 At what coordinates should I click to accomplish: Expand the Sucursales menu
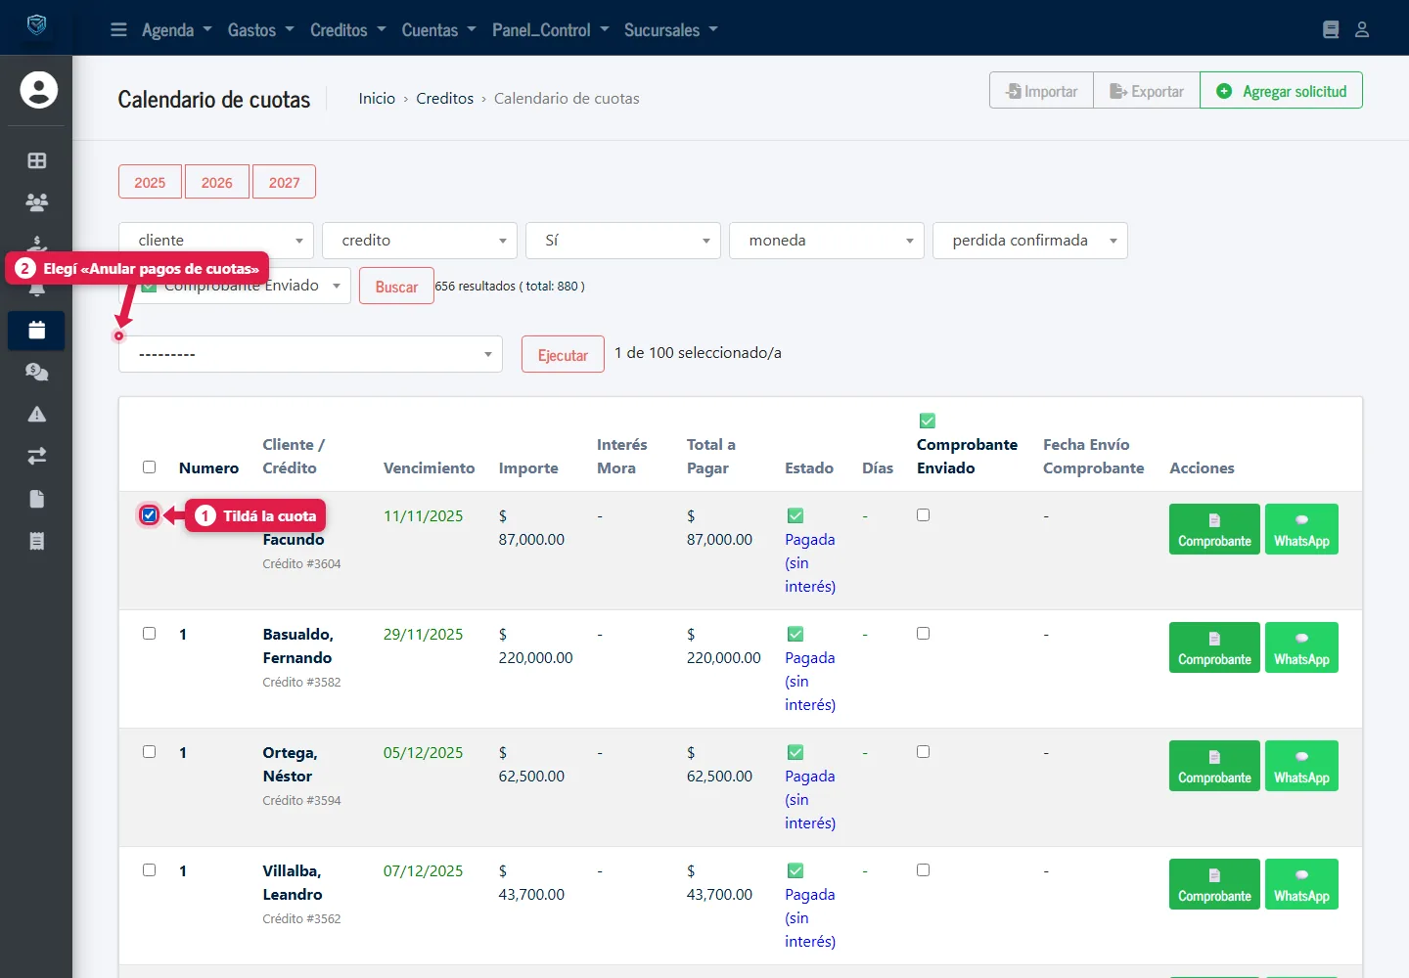click(671, 30)
